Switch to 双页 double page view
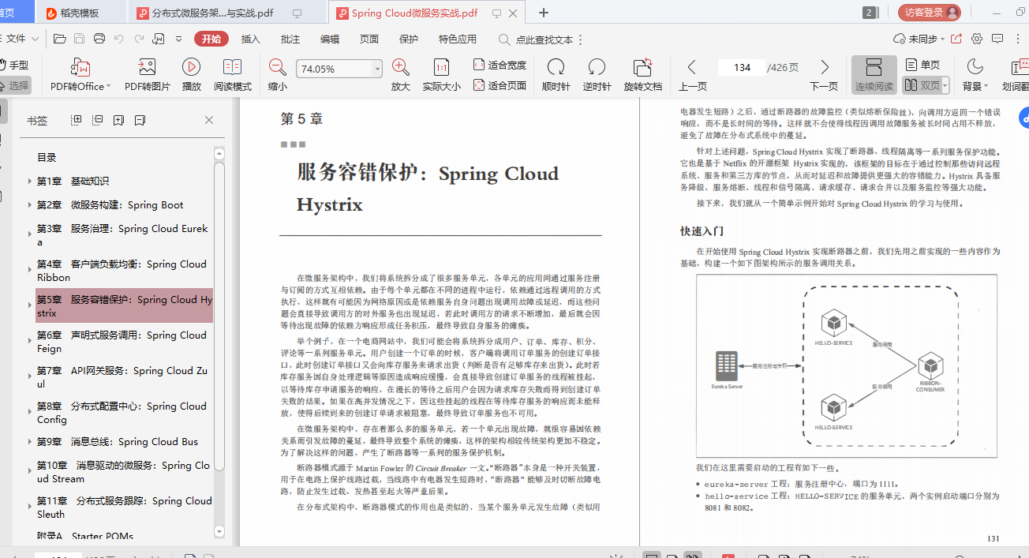The width and height of the screenshot is (1029, 558). [x=921, y=85]
